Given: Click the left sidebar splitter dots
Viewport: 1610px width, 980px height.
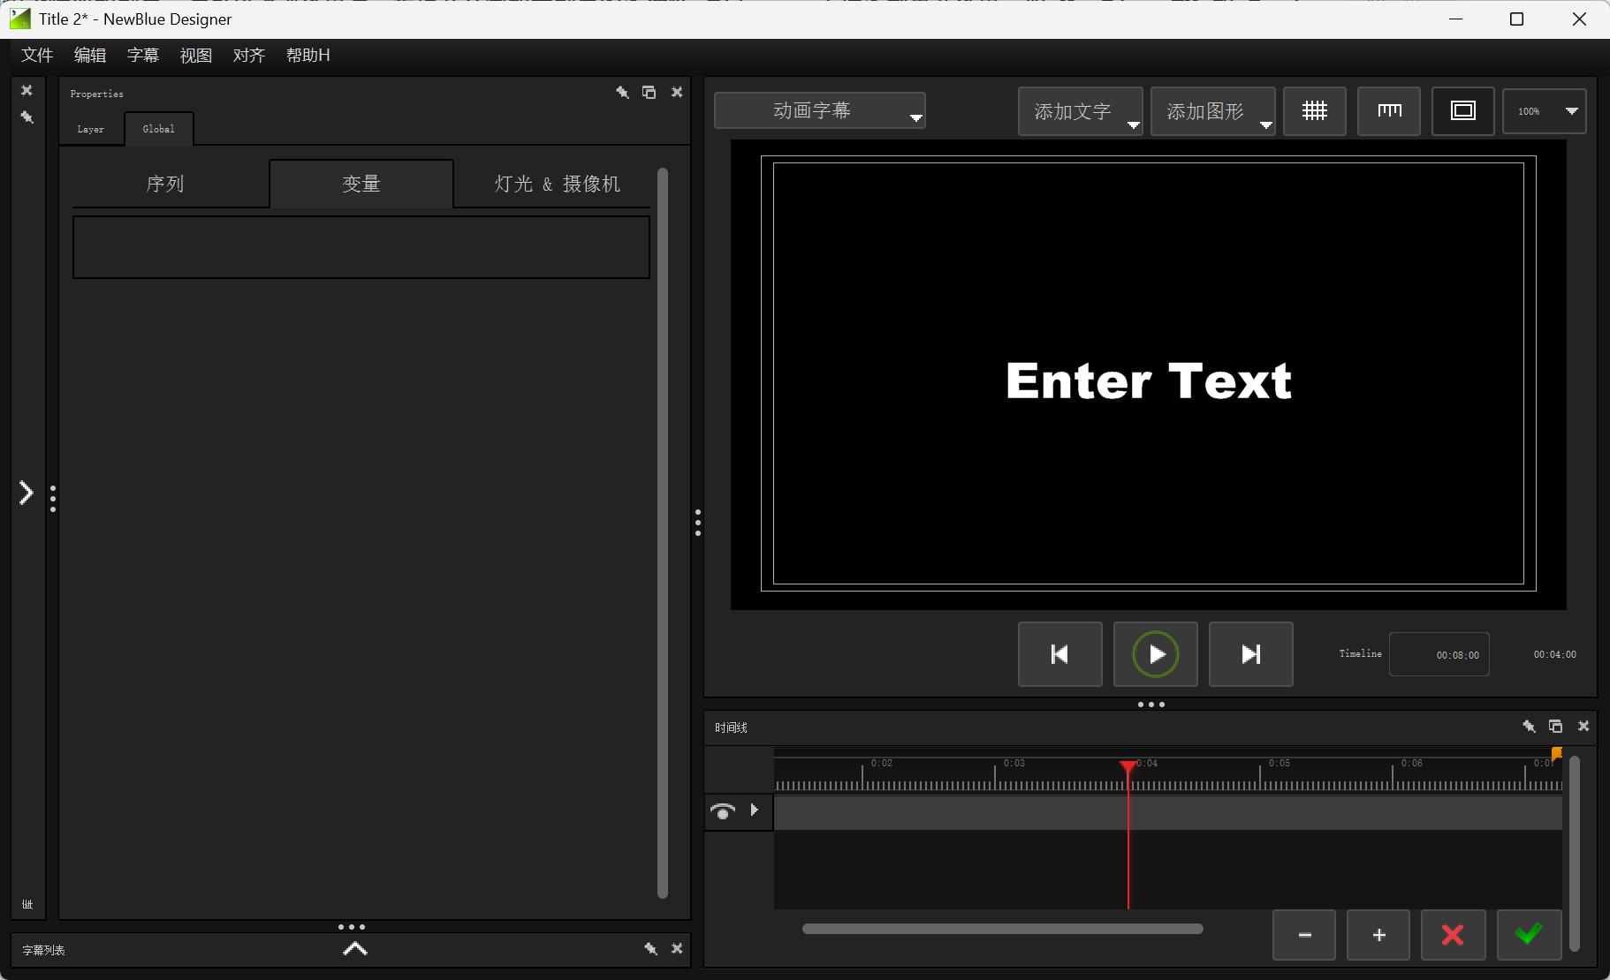Looking at the screenshot, I should click(53, 499).
